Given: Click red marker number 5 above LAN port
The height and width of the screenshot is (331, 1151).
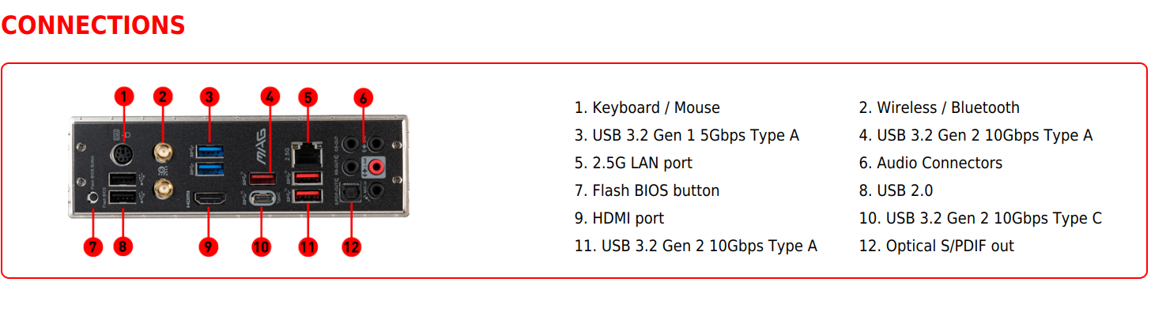Looking at the screenshot, I should (308, 97).
